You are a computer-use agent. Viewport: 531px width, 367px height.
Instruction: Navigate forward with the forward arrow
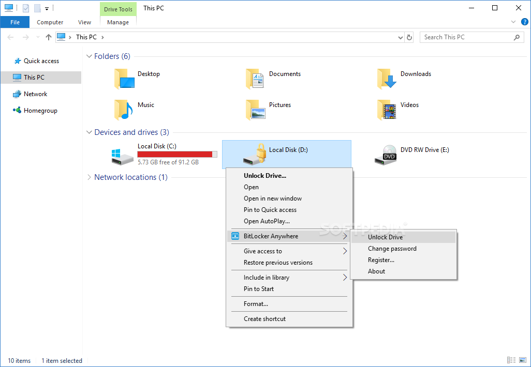(x=26, y=37)
